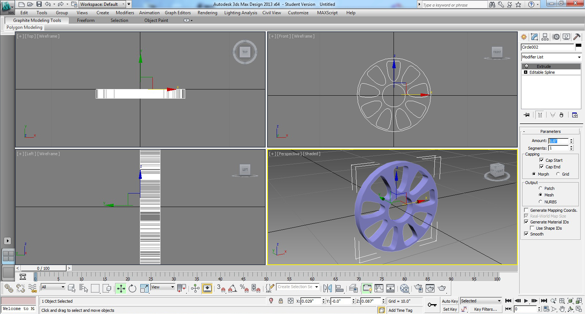Viewport: 585px width, 314px height.
Task: Select the Select and Move tool
Action: coord(121,288)
